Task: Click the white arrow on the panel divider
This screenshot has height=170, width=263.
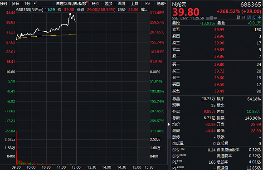Action: [x=169, y=124]
